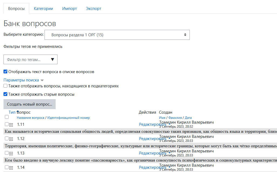Click question text starting 'Кем было введено'
Screen dimensions: 277x172
click(141, 160)
